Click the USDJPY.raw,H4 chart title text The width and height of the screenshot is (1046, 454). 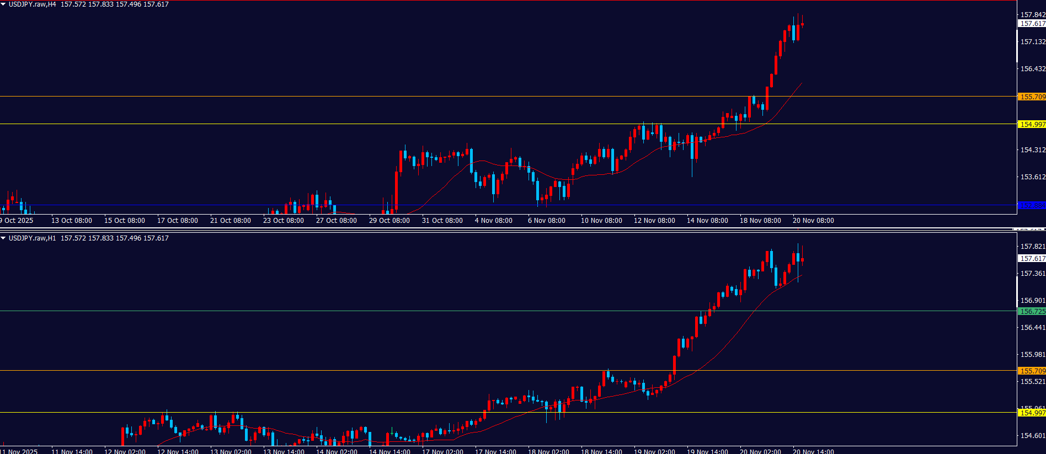point(33,4)
